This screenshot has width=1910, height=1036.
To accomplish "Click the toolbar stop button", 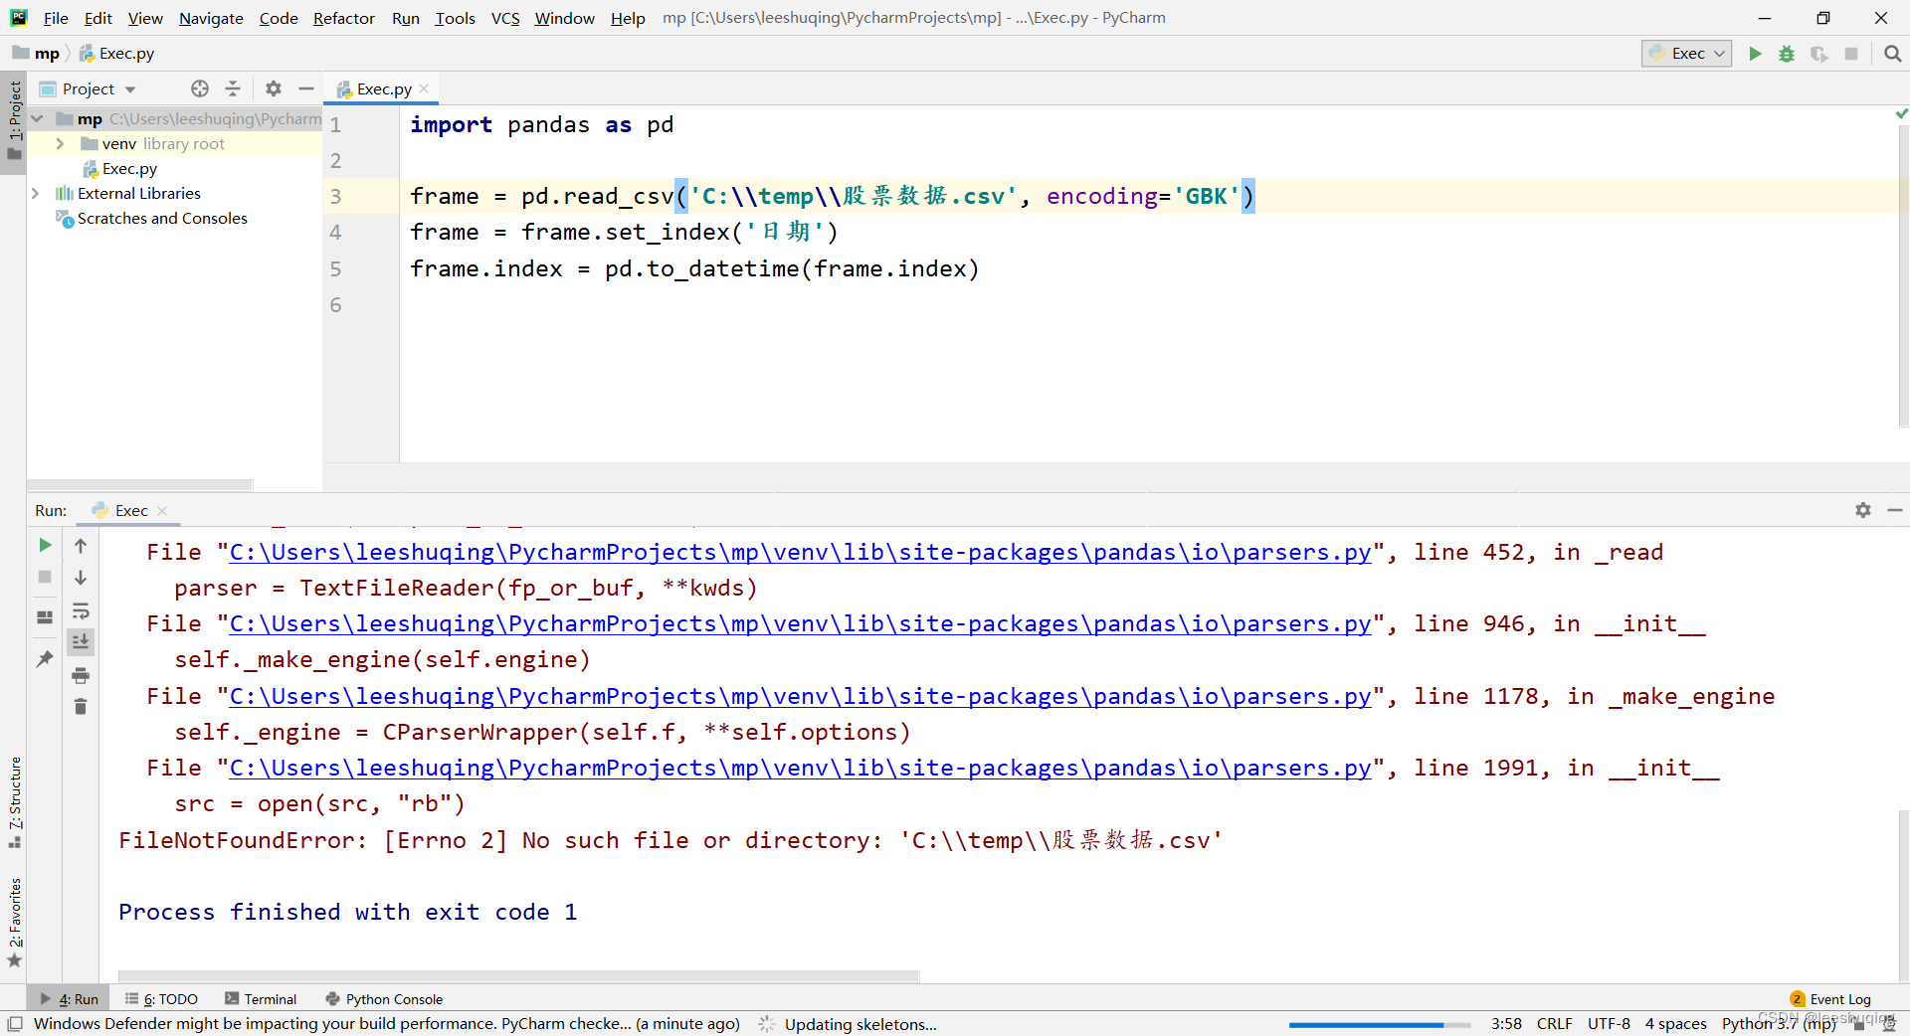I will [x=1851, y=54].
